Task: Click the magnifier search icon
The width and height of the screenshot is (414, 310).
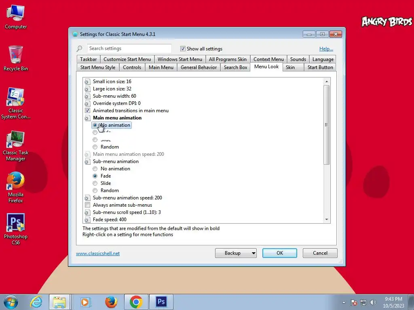Action: (79, 49)
